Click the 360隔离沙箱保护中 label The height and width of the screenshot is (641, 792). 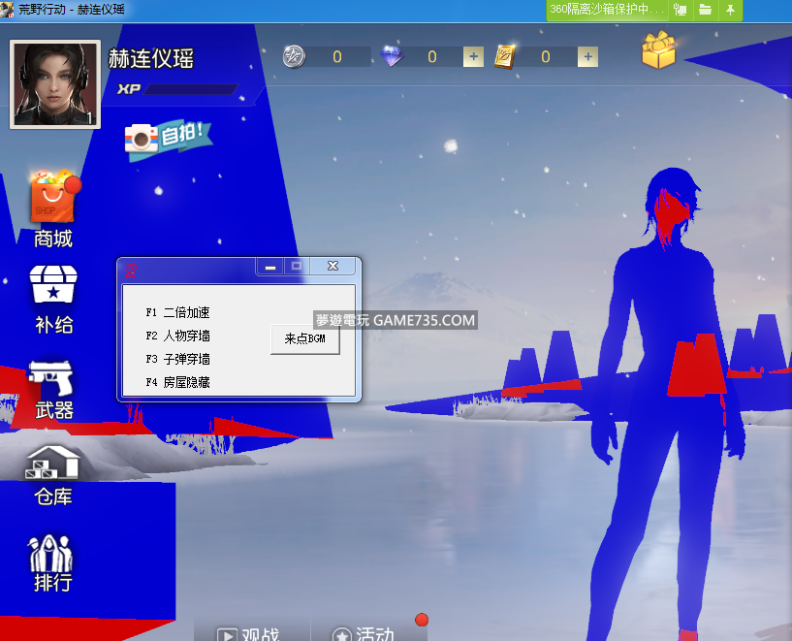tap(606, 10)
